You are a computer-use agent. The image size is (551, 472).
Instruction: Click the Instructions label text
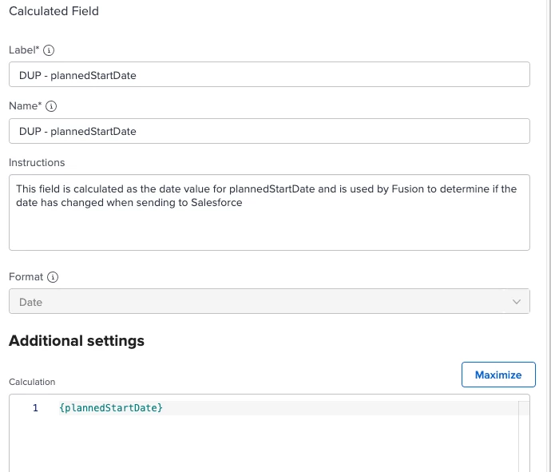pyautogui.click(x=37, y=163)
